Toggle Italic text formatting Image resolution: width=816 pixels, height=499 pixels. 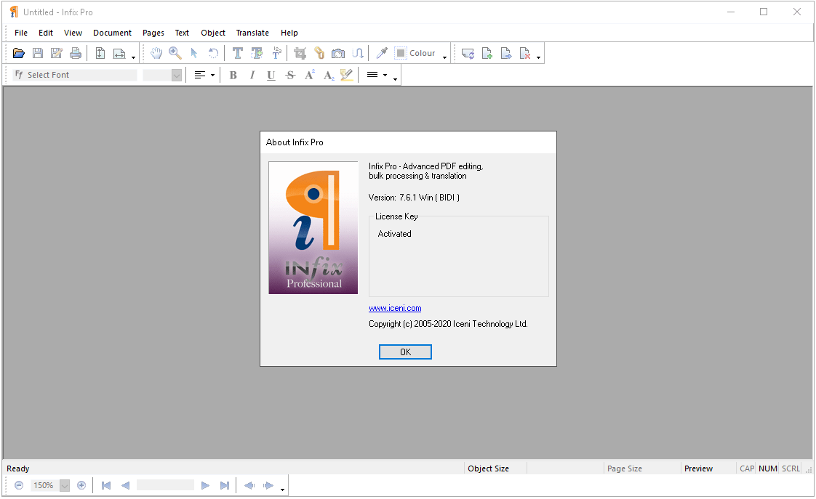(x=252, y=75)
